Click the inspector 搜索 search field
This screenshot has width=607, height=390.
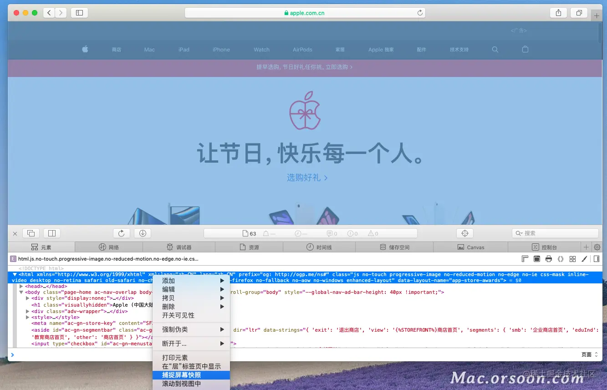click(555, 233)
